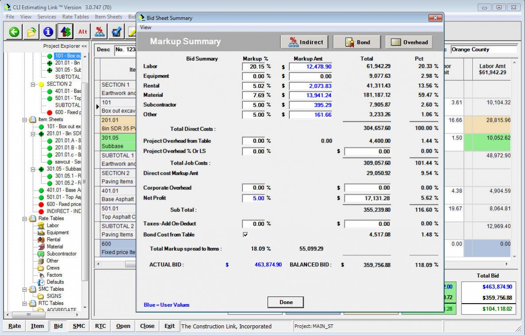Image resolution: width=525 pixels, height=335 pixels.
Task: Open the Services menu
Action: [47, 17]
